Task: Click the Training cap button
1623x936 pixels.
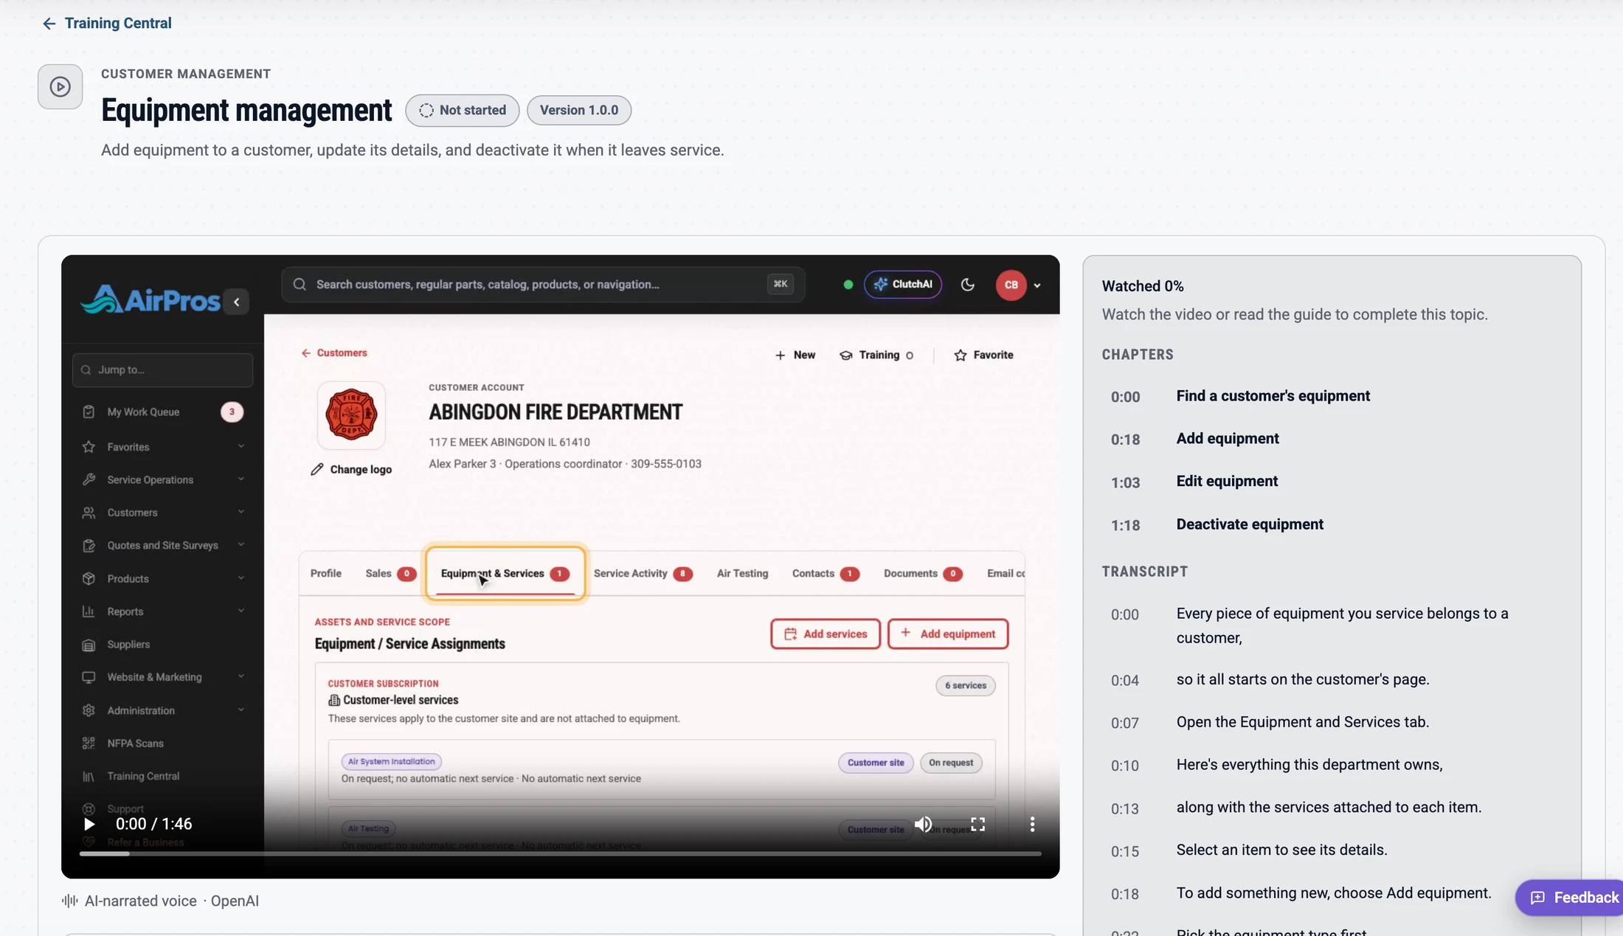Action: coord(876,355)
